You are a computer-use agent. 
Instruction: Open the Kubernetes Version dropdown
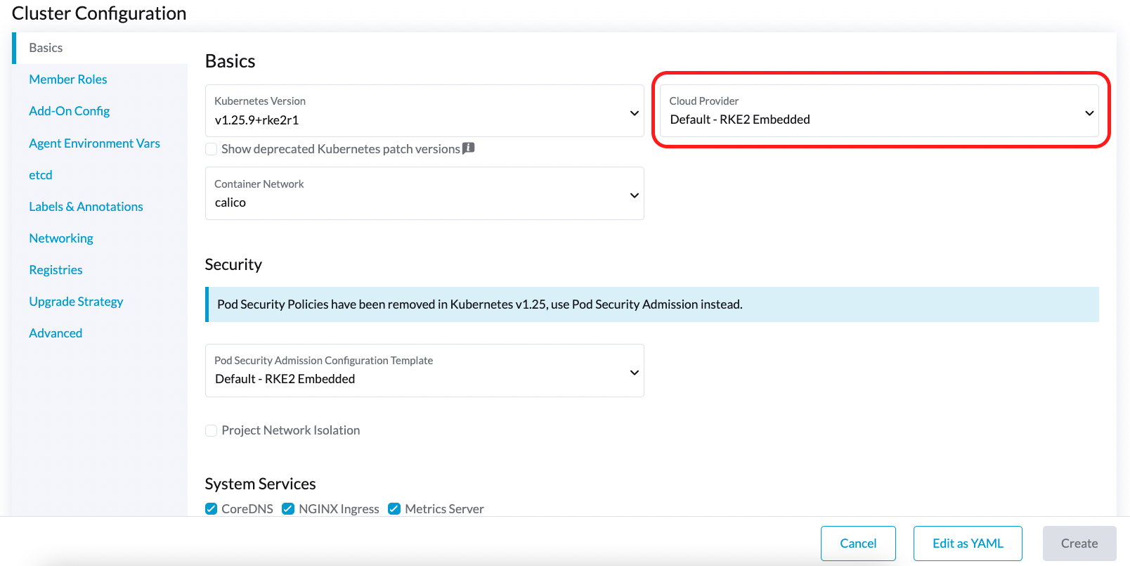tap(424, 111)
